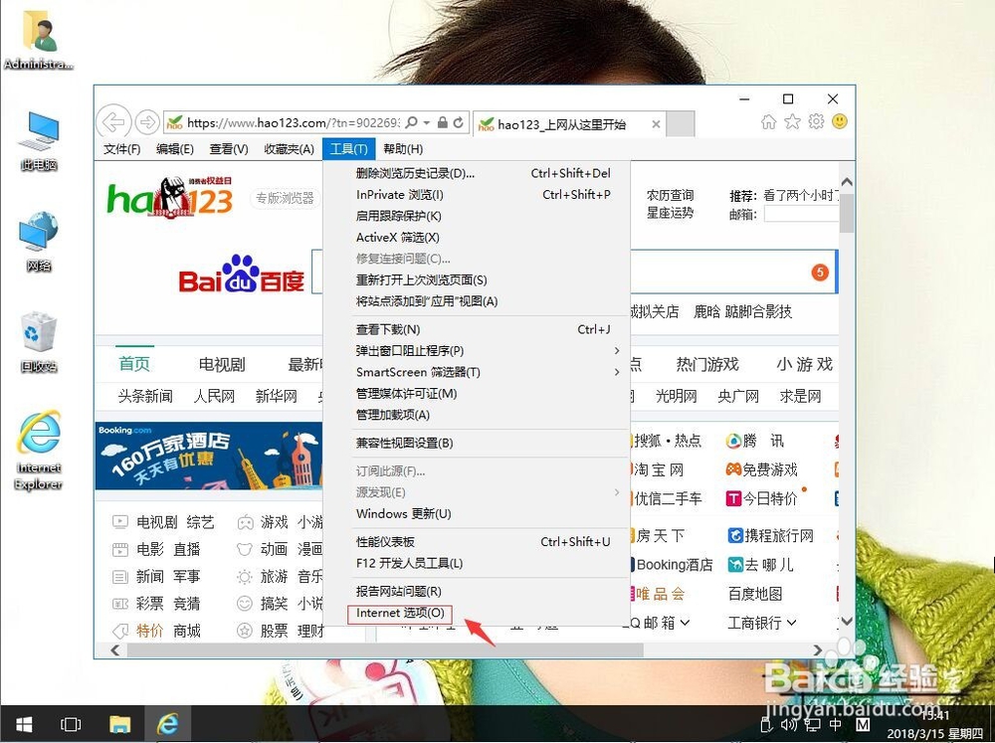
Task: Select the 此电脑 desktop icon
Action: 39,141
